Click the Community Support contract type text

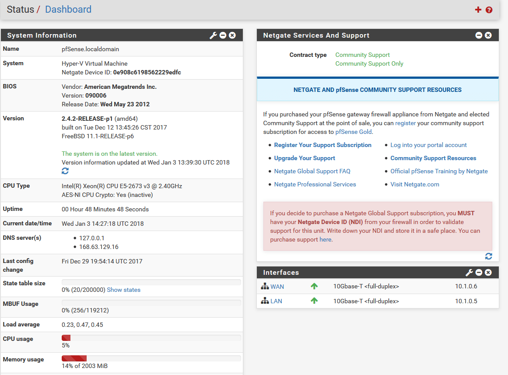tap(363, 55)
